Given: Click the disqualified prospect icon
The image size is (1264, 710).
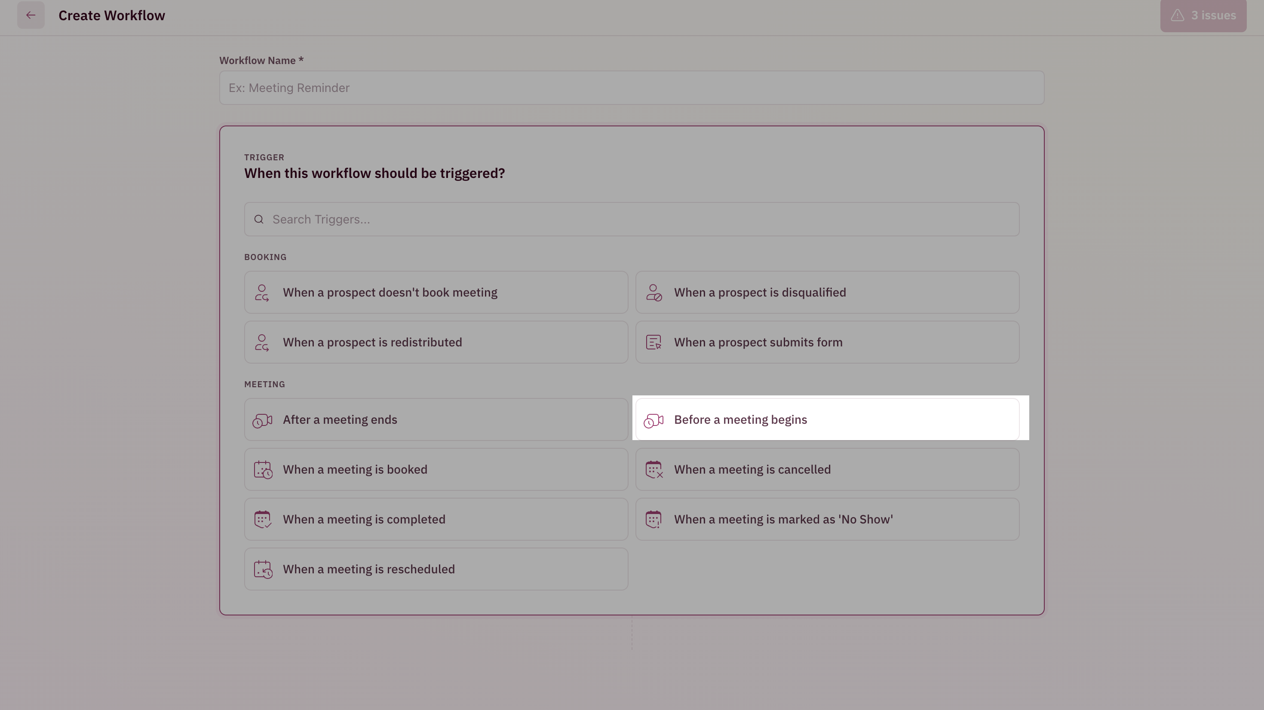Looking at the screenshot, I should tap(653, 292).
